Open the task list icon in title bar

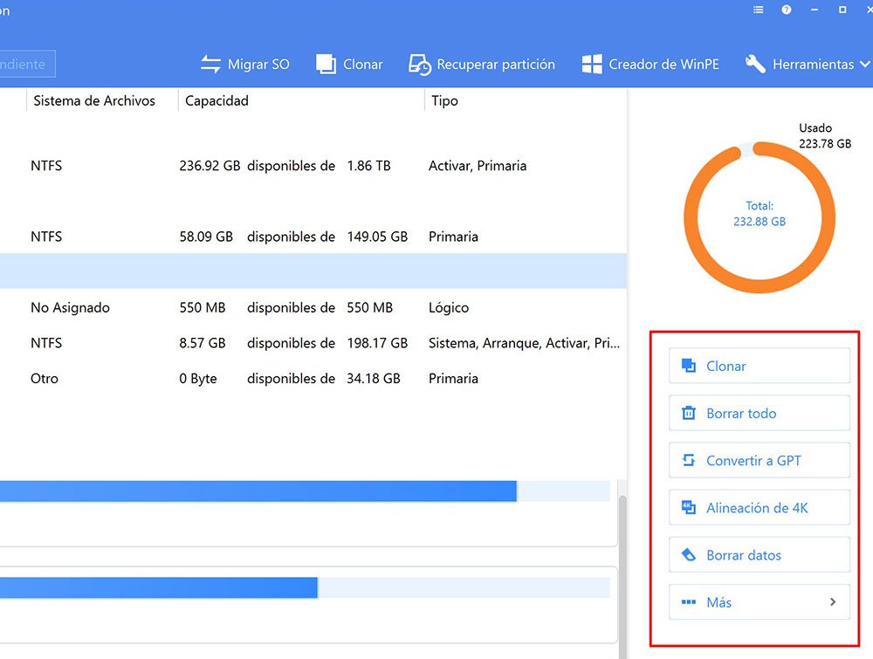click(x=759, y=10)
